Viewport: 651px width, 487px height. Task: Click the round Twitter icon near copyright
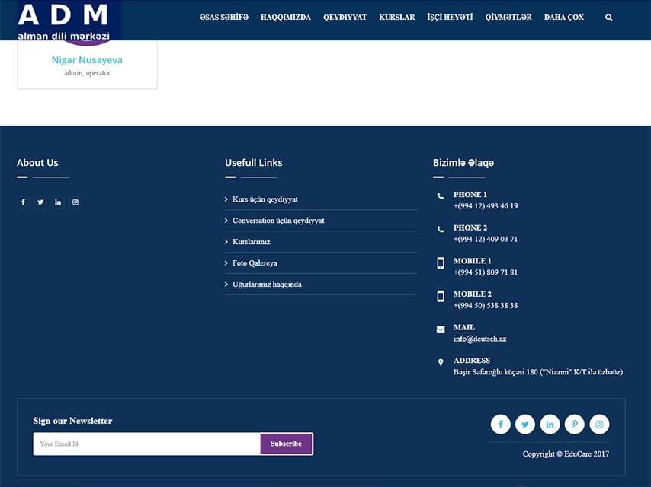point(525,425)
